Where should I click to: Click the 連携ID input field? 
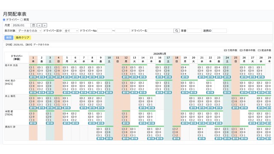click(x=219, y=31)
